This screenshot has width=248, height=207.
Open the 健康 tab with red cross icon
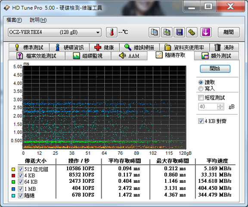point(104,47)
